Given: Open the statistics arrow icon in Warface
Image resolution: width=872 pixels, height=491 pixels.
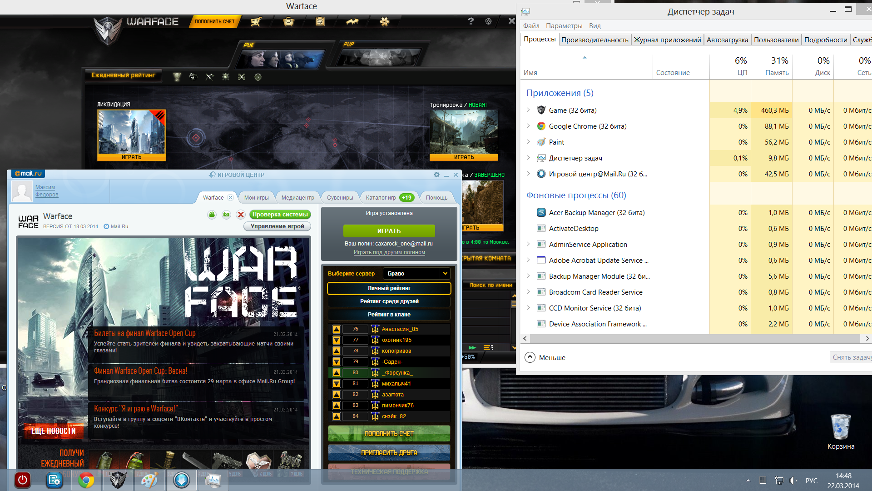Looking at the screenshot, I should (x=352, y=21).
